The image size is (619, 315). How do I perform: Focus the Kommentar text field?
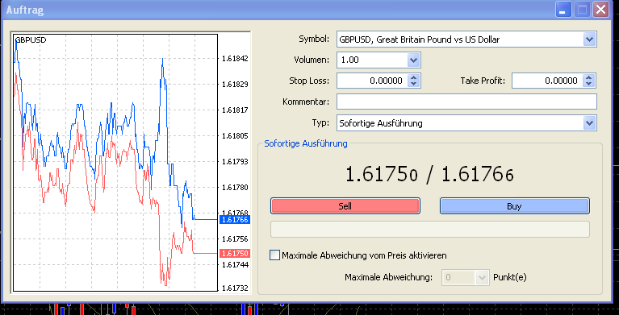point(466,102)
